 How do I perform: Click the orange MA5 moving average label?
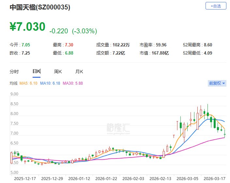coord(28,84)
